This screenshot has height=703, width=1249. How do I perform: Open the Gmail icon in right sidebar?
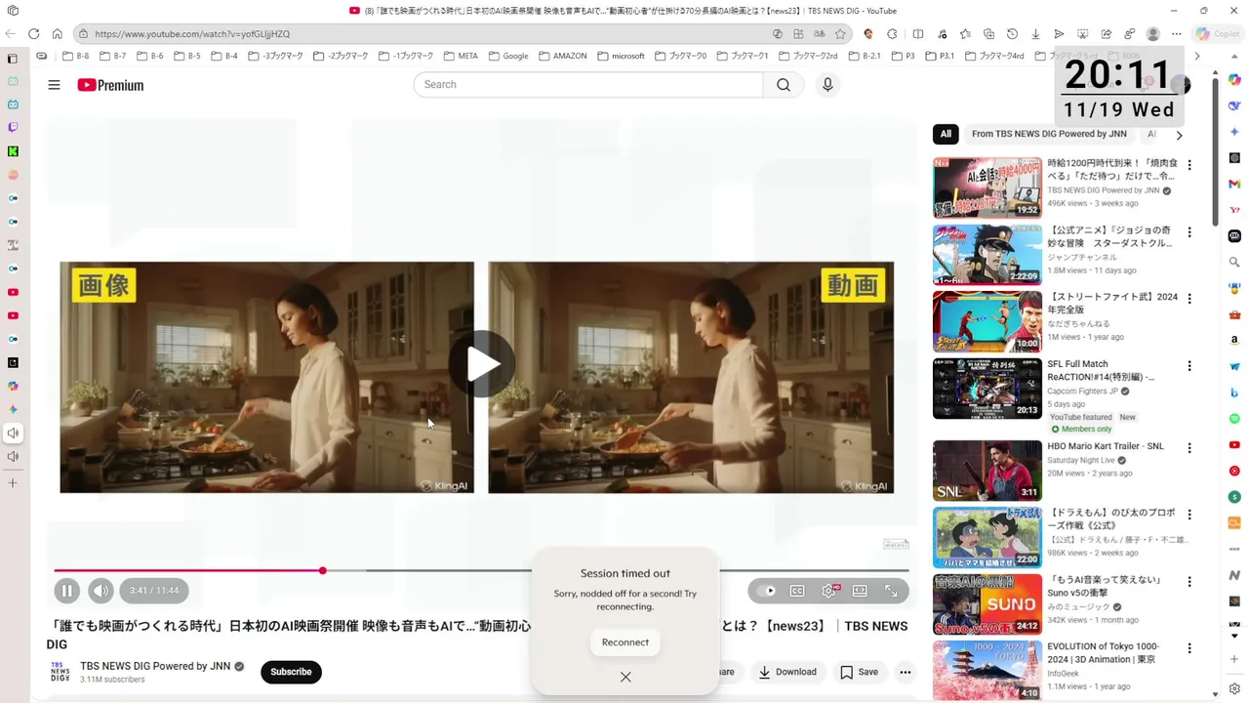click(x=1234, y=184)
